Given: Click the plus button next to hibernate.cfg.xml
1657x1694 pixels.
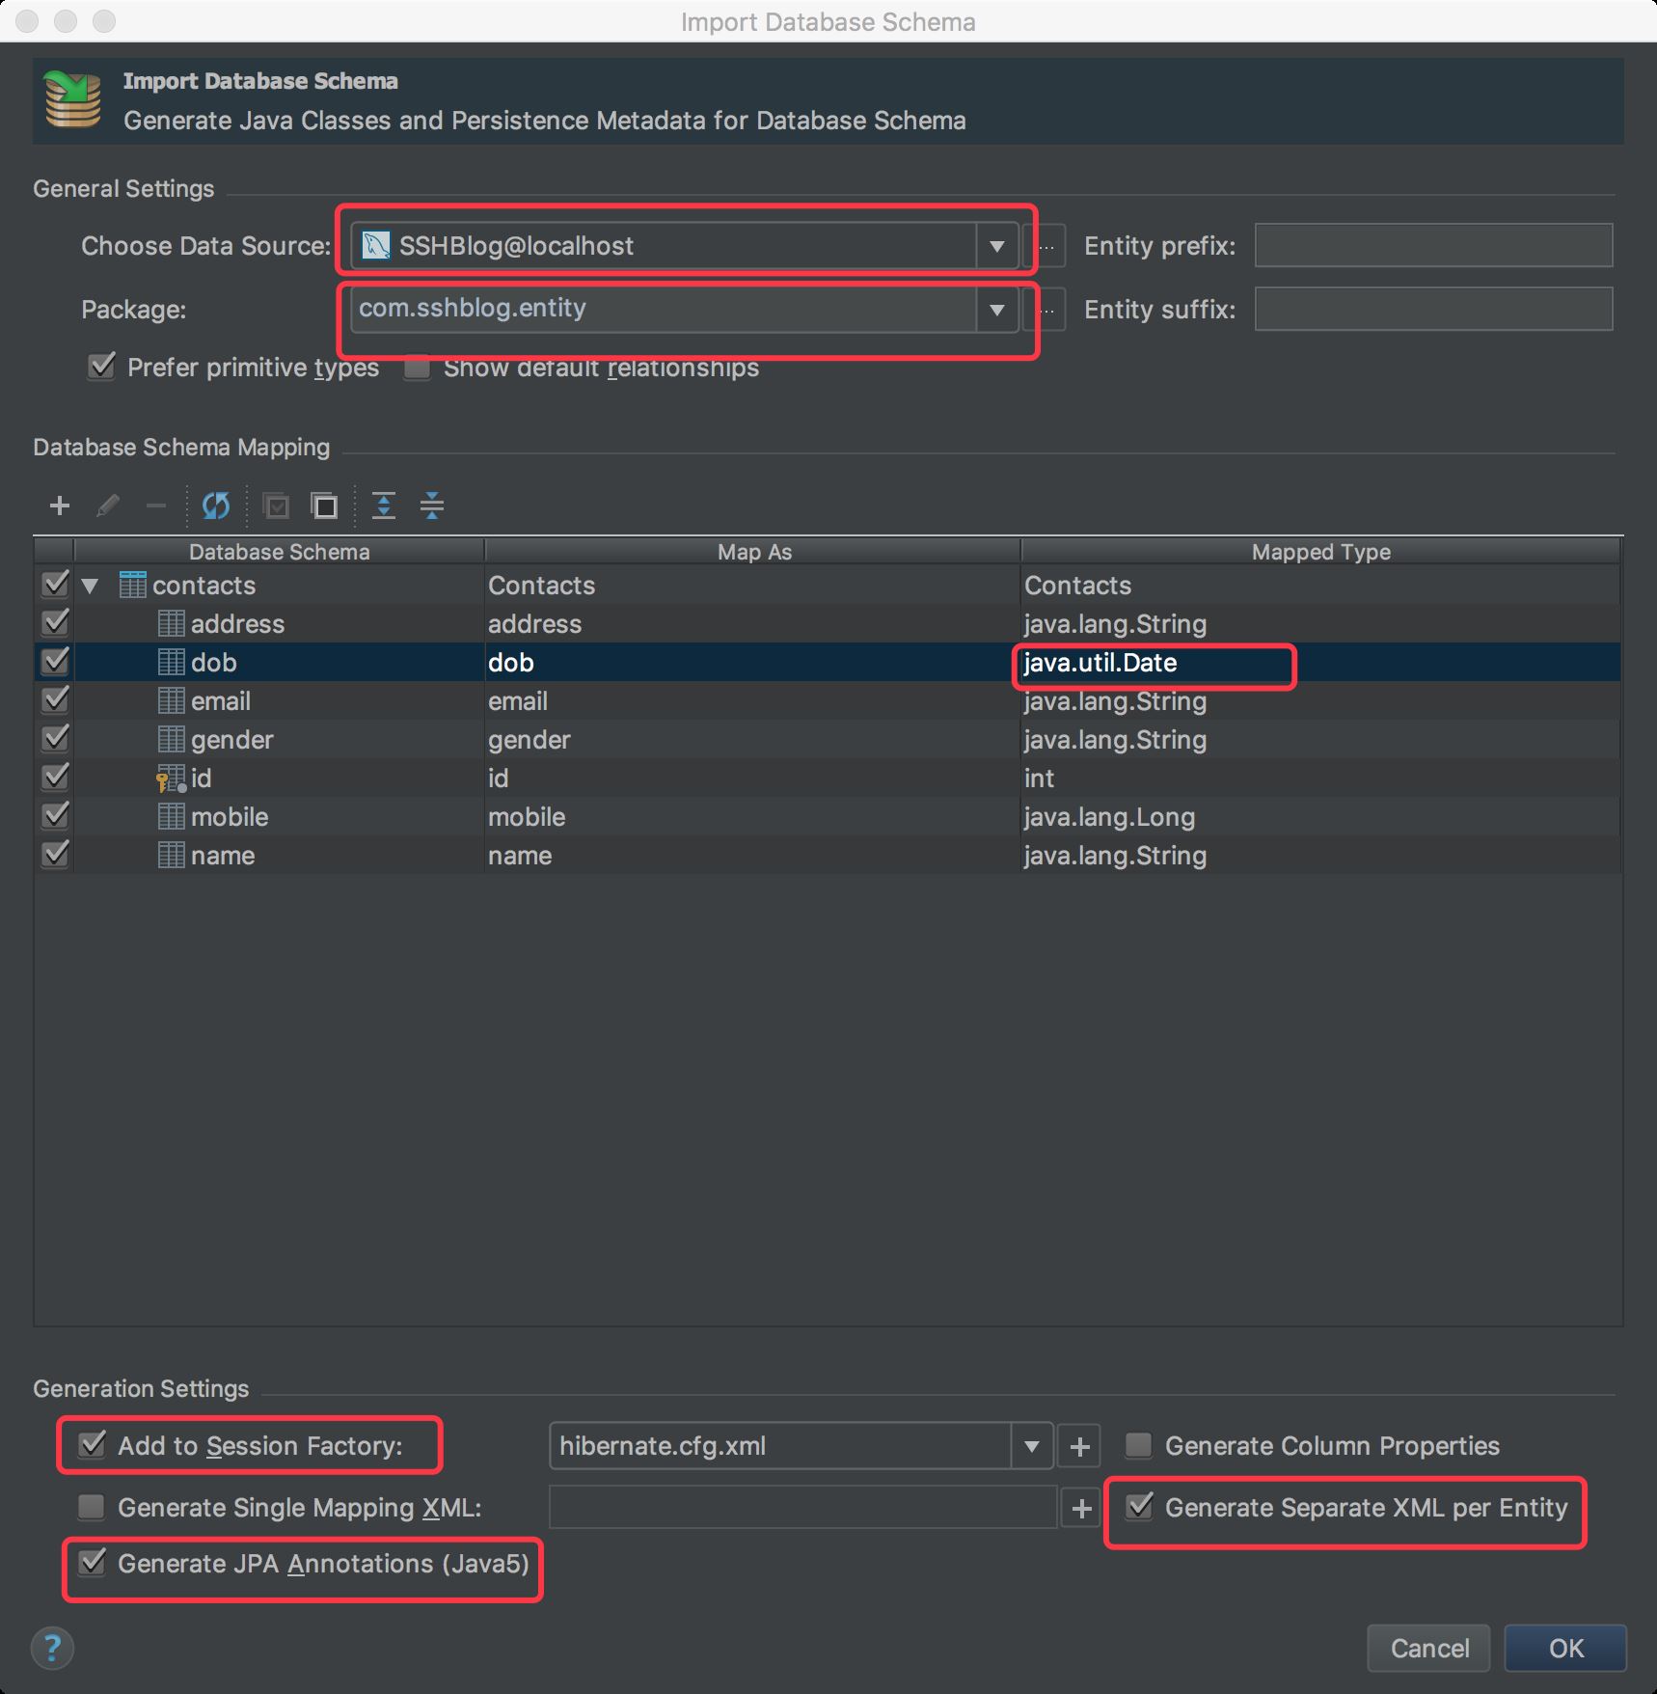Looking at the screenshot, I should coord(1079,1446).
